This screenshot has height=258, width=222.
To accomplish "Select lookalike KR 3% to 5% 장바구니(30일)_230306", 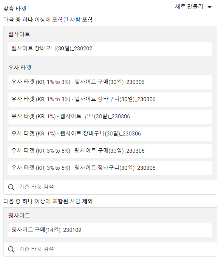I will coord(110,168).
